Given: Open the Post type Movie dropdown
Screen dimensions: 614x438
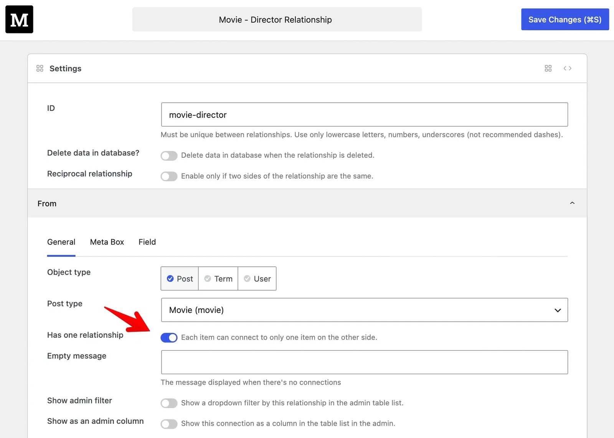Looking at the screenshot, I should tap(365, 310).
